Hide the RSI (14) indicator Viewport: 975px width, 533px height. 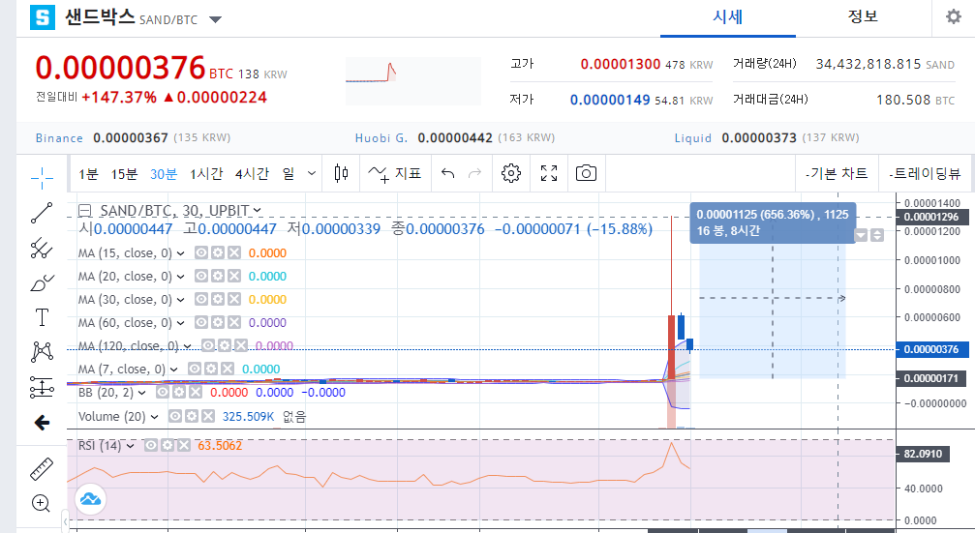tap(151, 445)
